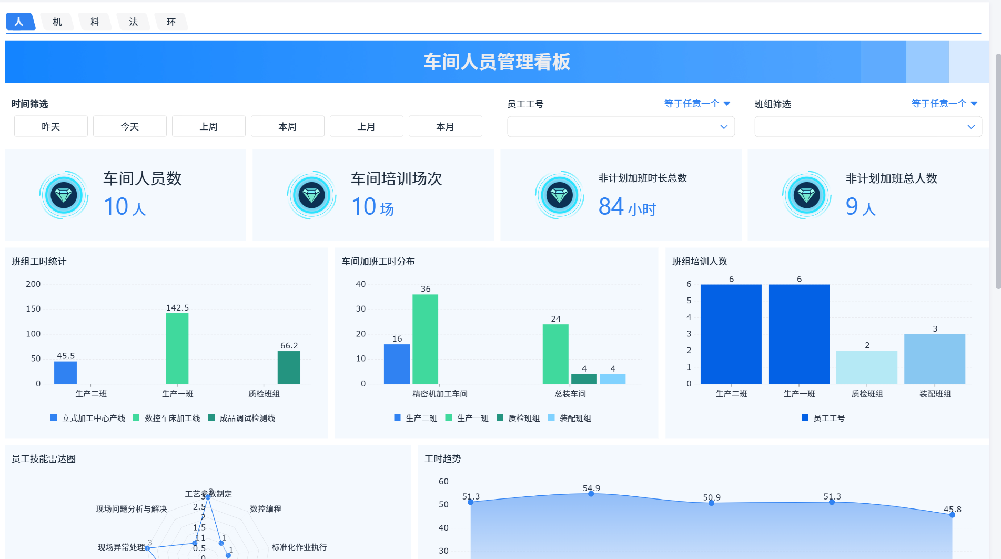Click the 142.5 bar for 生产一班
Screen dimensions: 1001x559
pyautogui.click(x=177, y=348)
